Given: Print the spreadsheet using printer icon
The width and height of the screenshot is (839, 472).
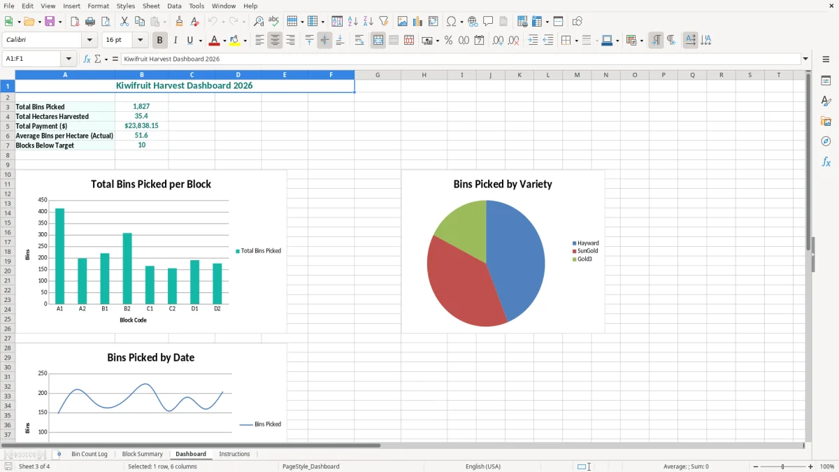Looking at the screenshot, I should [90, 22].
